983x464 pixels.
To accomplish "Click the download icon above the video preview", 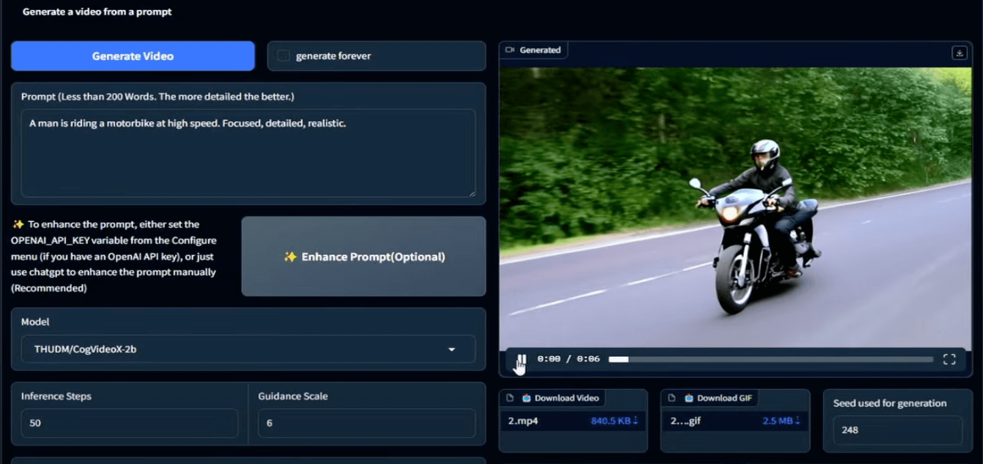I will 960,53.
